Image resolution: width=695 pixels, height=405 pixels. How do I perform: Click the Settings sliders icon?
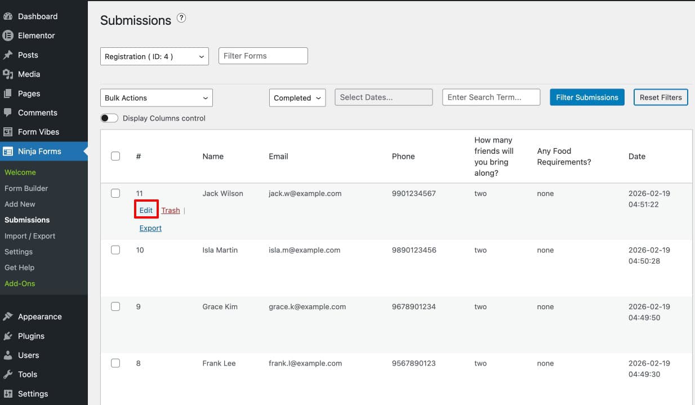tap(8, 393)
